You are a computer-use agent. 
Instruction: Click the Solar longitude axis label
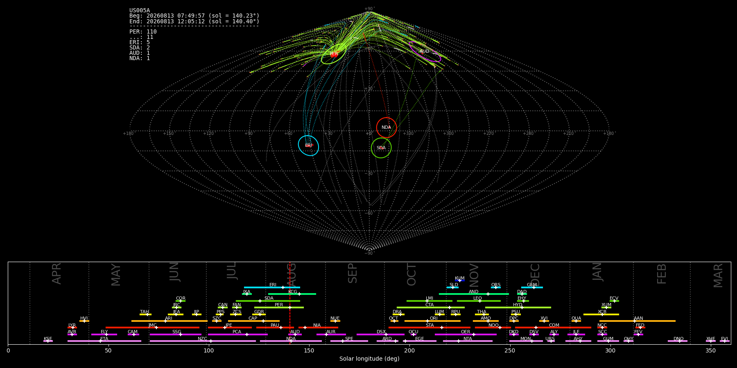[369, 359]
